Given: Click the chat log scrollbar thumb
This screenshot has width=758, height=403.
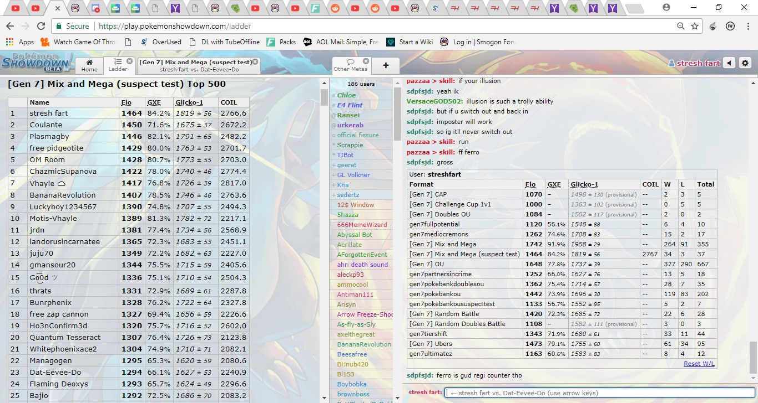Looking at the screenshot, I should coord(752,357).
